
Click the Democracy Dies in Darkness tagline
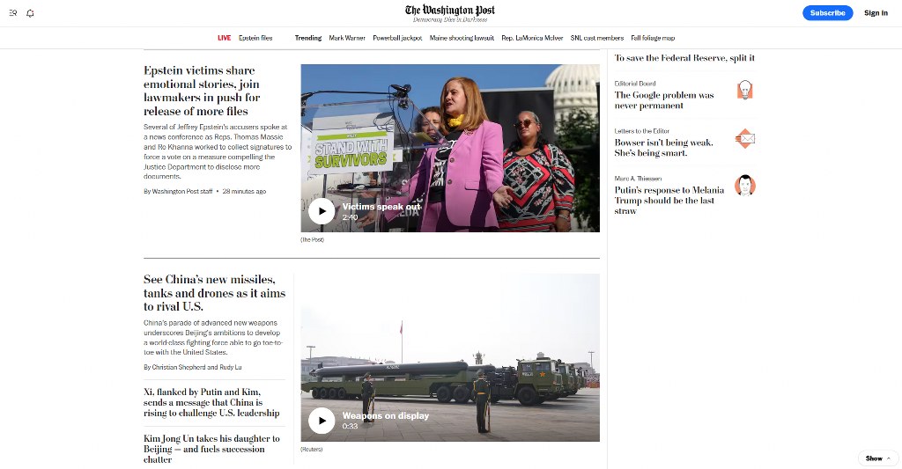point(450,20)
